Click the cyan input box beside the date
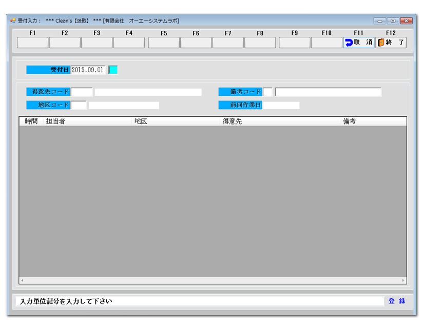 pyautogui.click(x=113, y=70)
